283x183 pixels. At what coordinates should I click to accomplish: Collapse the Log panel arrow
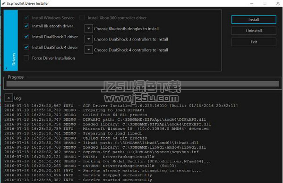click(9, 98)
